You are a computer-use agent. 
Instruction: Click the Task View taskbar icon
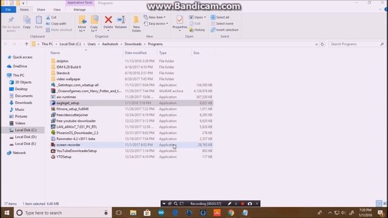coord(119,213)
